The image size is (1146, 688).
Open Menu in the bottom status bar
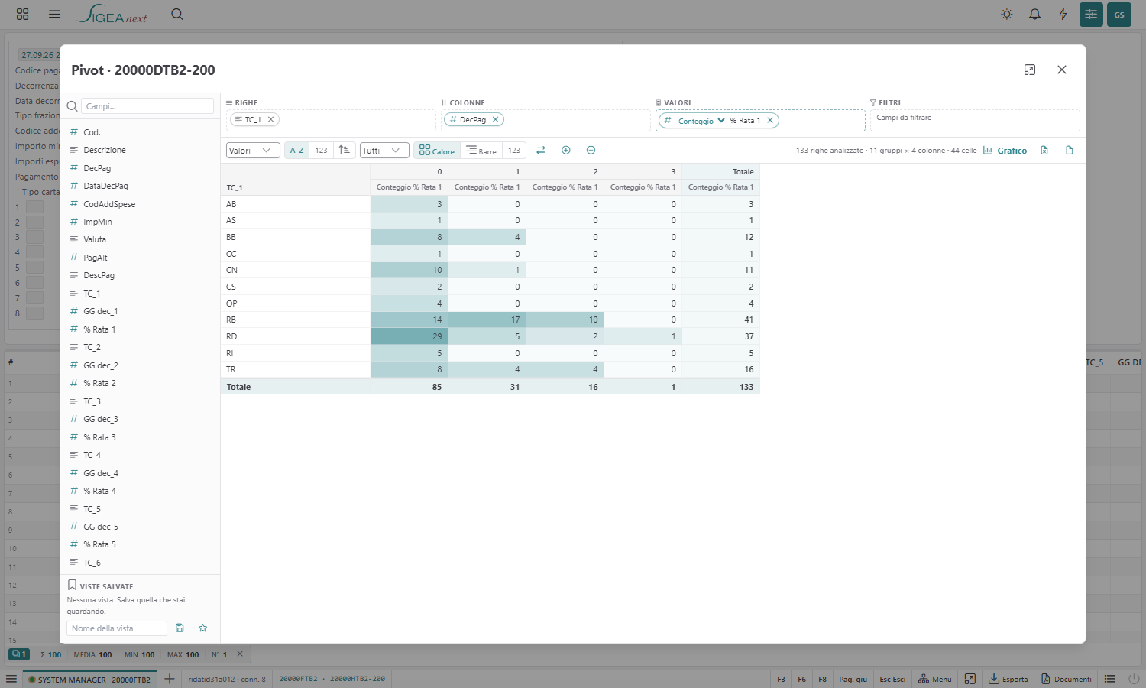[935, 679]
